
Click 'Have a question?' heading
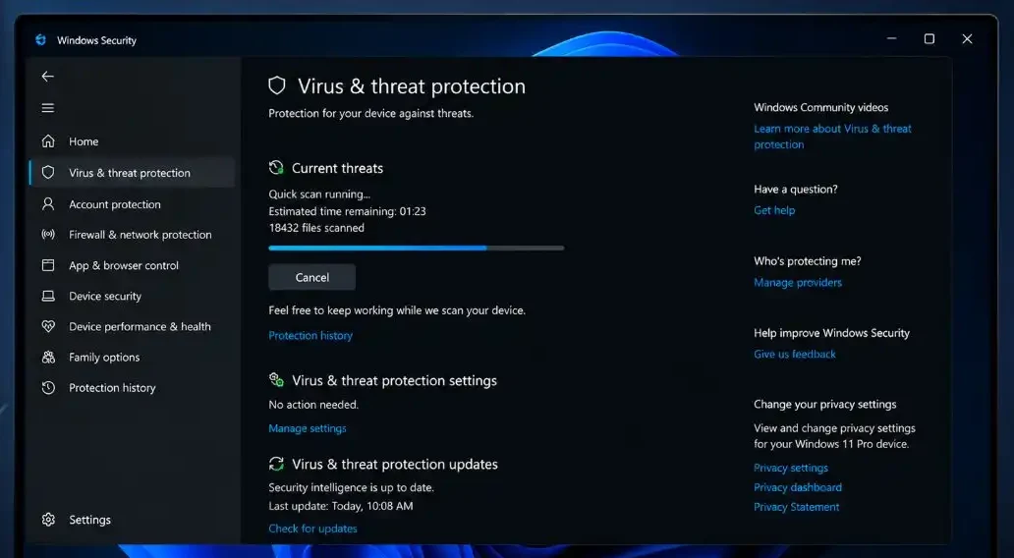point(796,189)
